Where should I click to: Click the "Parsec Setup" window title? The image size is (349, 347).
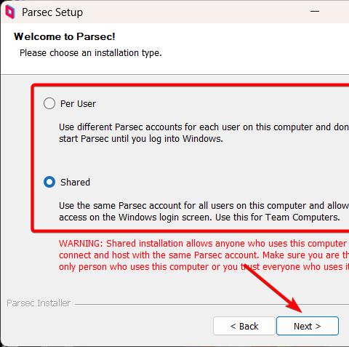click(52, 12)
